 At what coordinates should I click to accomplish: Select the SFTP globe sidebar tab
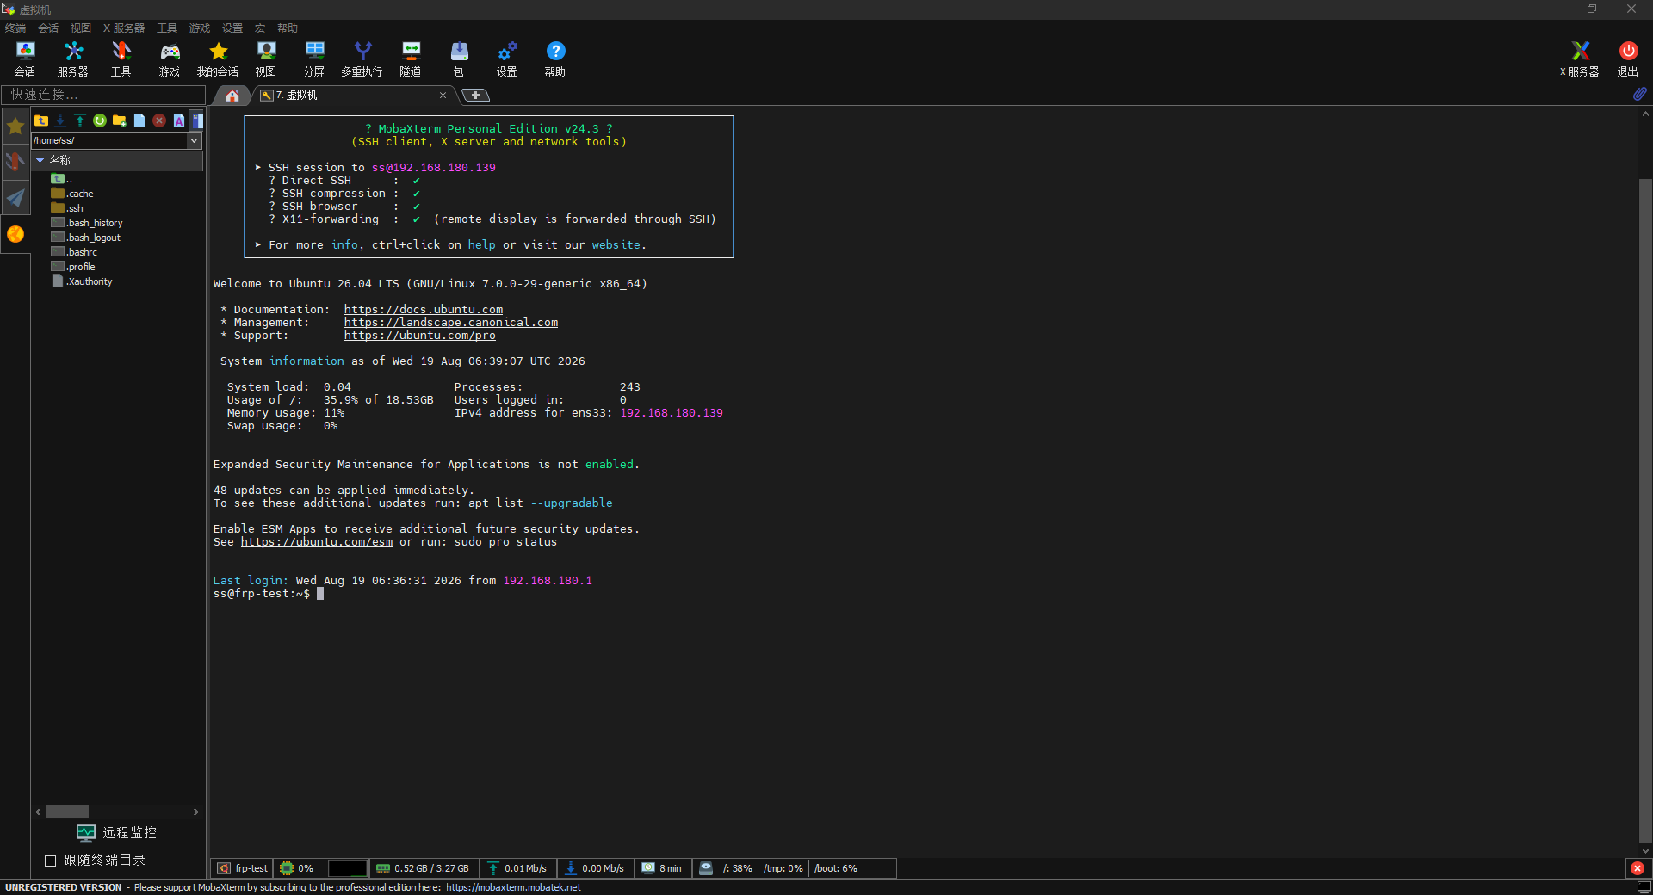pos(15,234)
